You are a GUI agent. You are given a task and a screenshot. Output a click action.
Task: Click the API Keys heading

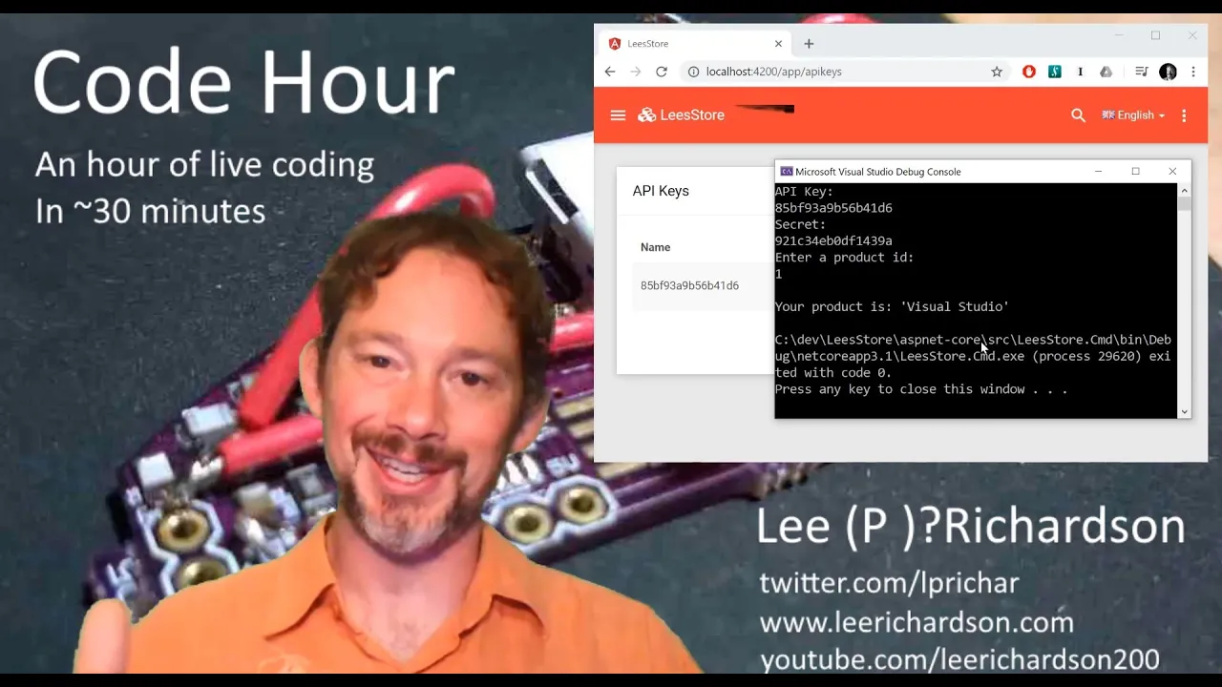point(661,191)
